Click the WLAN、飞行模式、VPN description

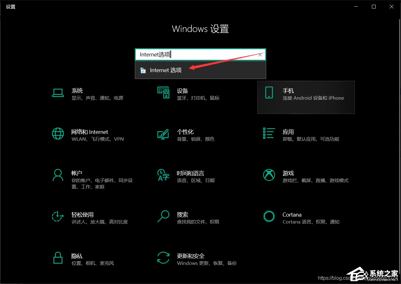pyautogui.click(x=98, y=139)
